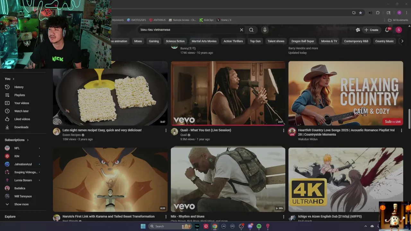Open the Chrome extensions puzzle icon
Screen dimensions: 411x231
[x=378, y=13]
